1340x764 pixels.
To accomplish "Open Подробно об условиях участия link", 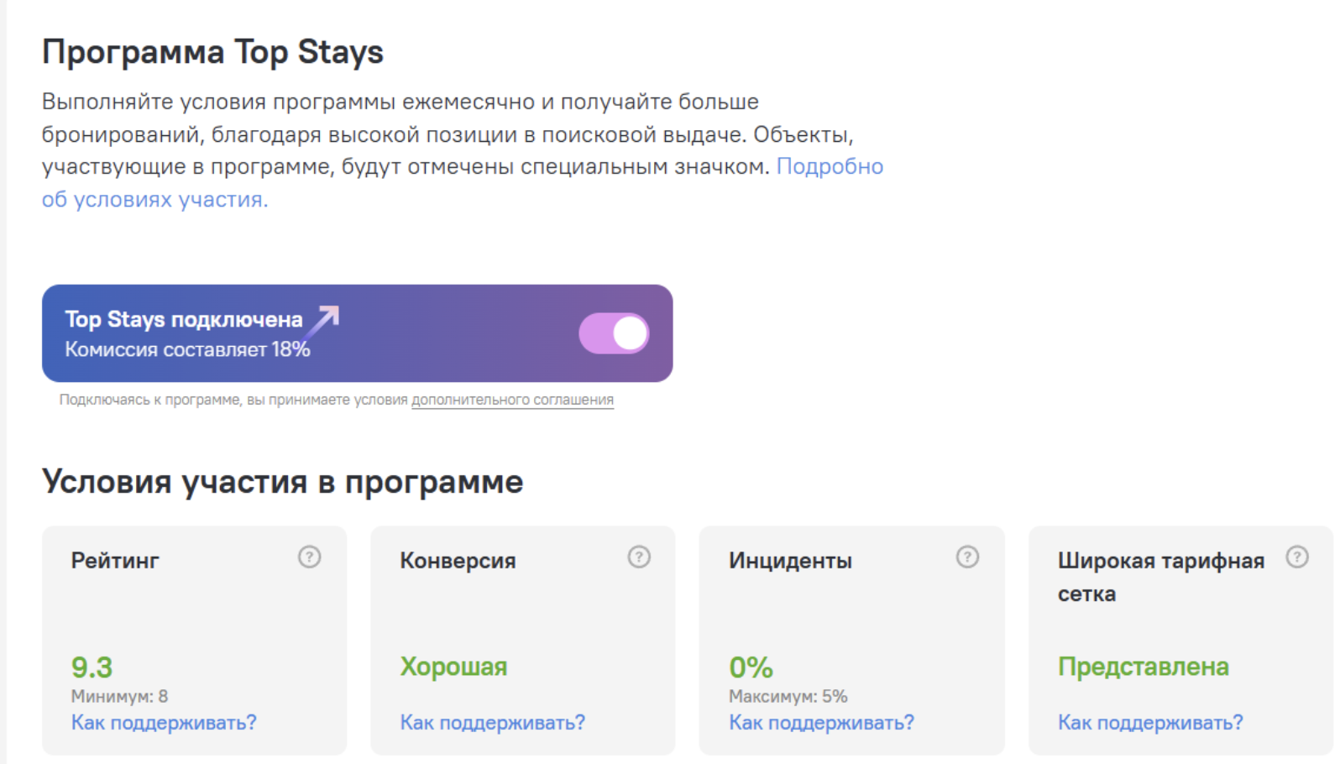I will (x=463, y=183).
